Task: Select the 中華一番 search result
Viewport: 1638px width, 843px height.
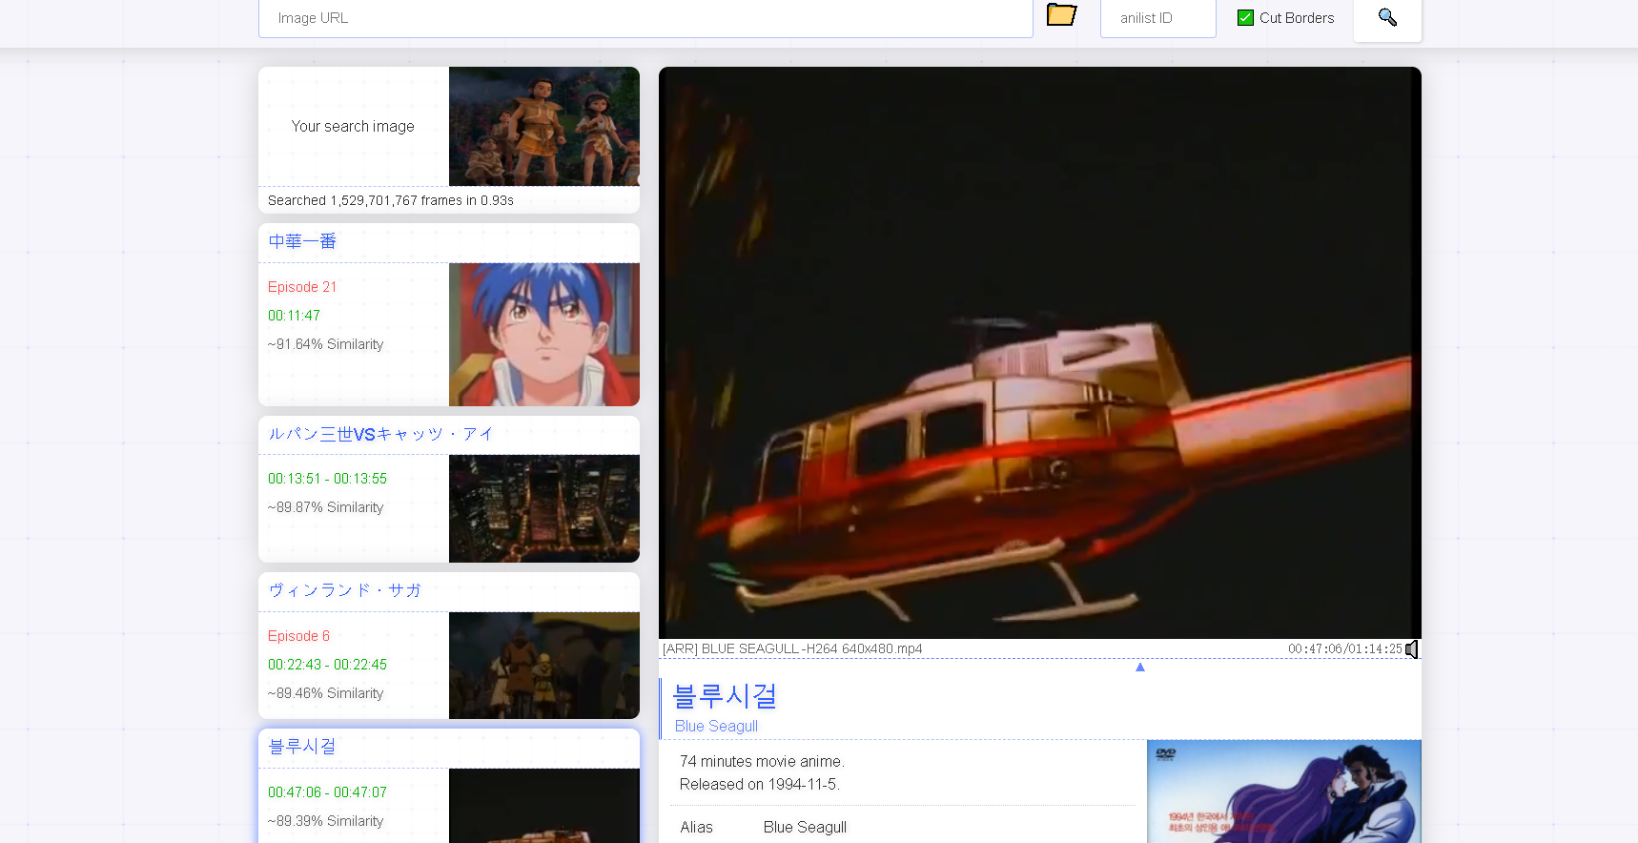Action: pos(302,242)
